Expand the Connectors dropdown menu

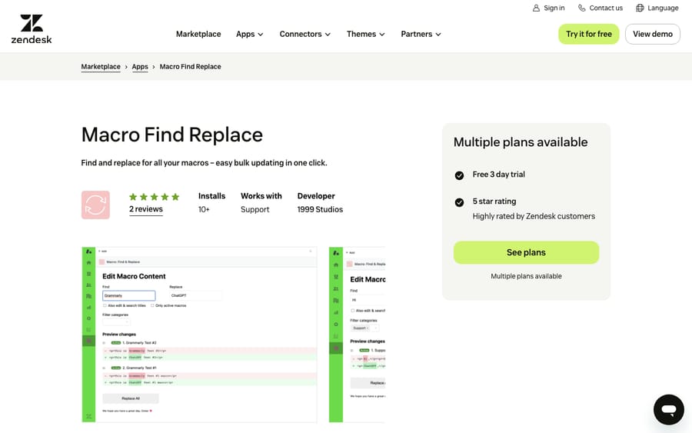click(305, 34)
